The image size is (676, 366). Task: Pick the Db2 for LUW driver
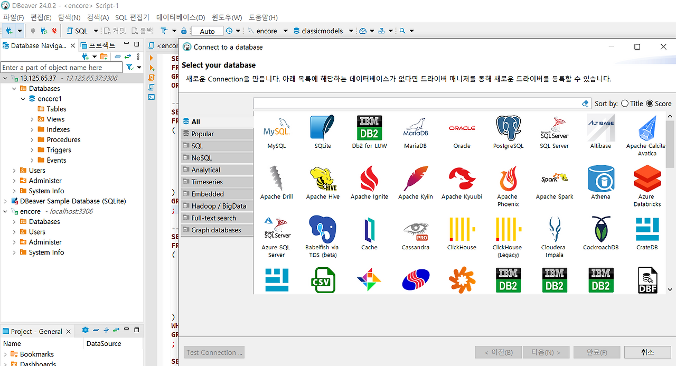[369, 132]
